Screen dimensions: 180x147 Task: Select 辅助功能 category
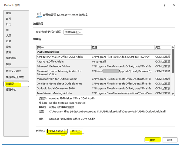[16, 58]
